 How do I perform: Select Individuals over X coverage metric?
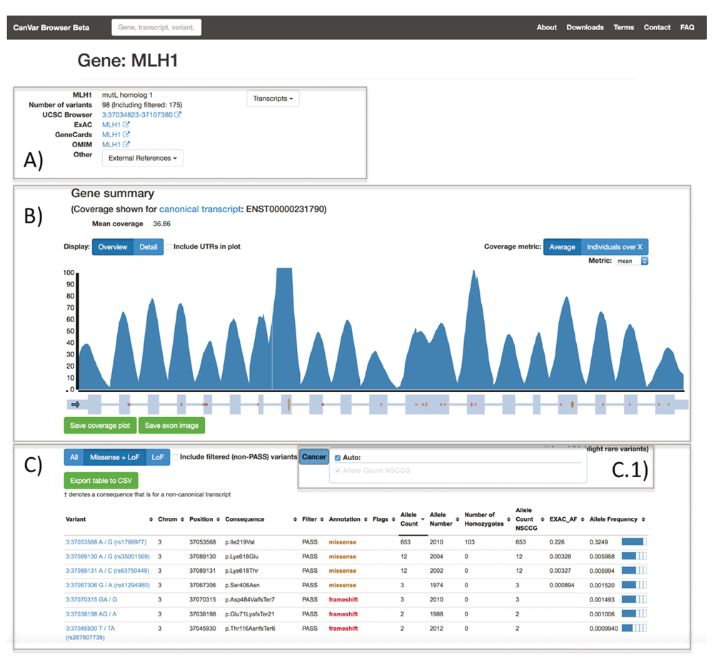click(615, 247)
